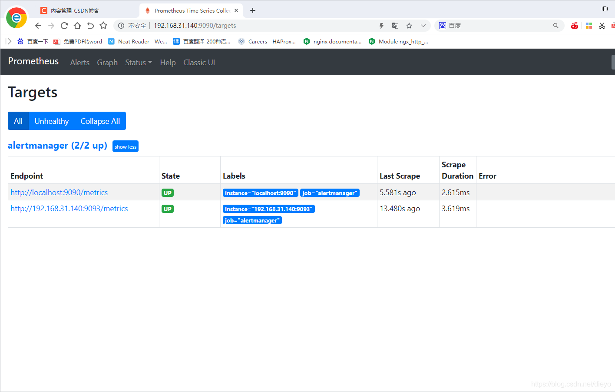Switch to the 内容管理-CSDN博客 tab
Image resolution: width=615 pixels, height=392 pixels.
pos(75,10)
